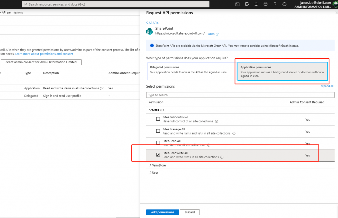The image size is (338, 218).
Task: Open the jason.luo@akmii.com account menu
Action: coord(315,4)
